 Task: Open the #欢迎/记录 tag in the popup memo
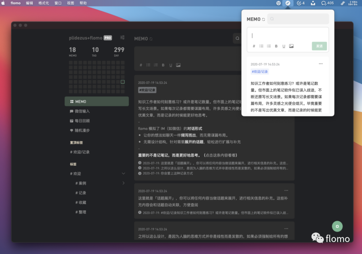coord(260,72)
